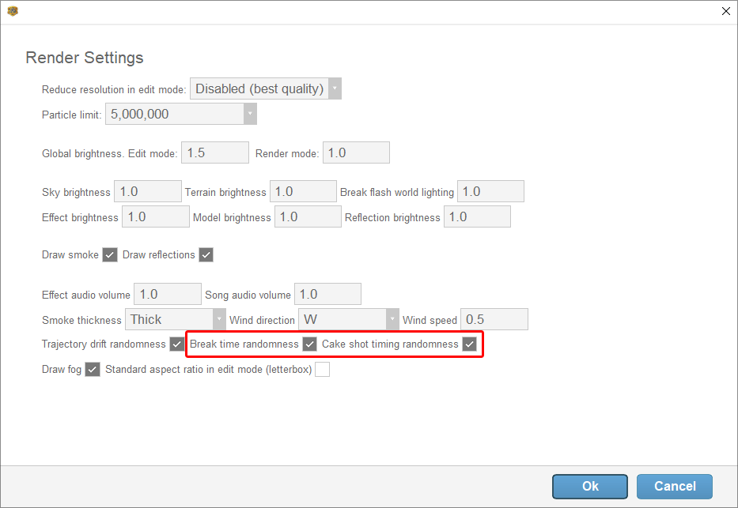The height and width of the screenshot is (508, 738).
Task: Click Break flash world lighting field
Action: (x=490, y=191)
